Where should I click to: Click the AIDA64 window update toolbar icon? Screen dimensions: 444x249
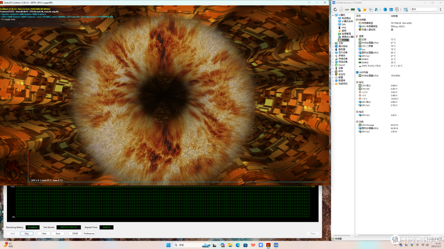point(405,9)
